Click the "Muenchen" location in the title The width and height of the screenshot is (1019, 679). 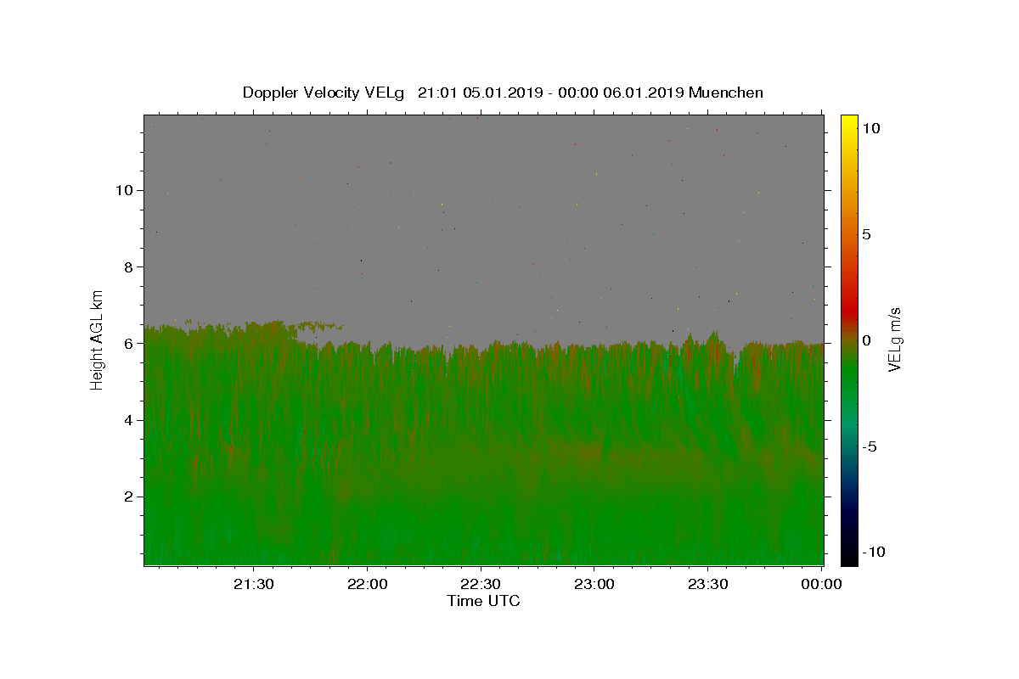coord(726,93)
